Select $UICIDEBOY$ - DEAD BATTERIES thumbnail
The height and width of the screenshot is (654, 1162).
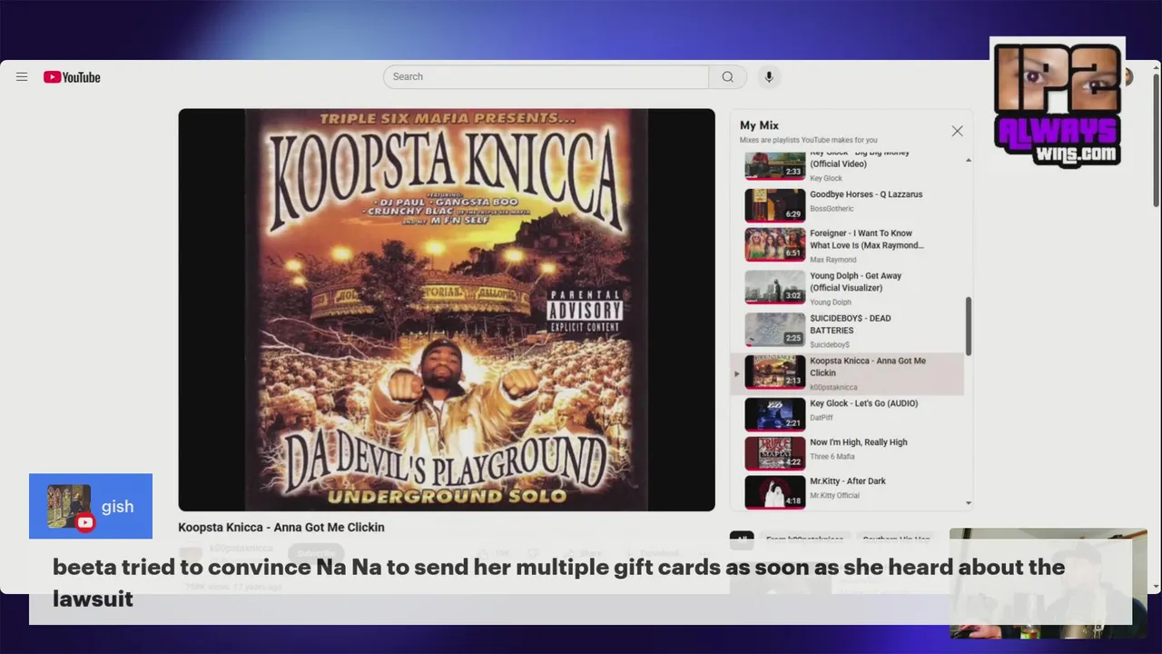click(x=775, y=330)
